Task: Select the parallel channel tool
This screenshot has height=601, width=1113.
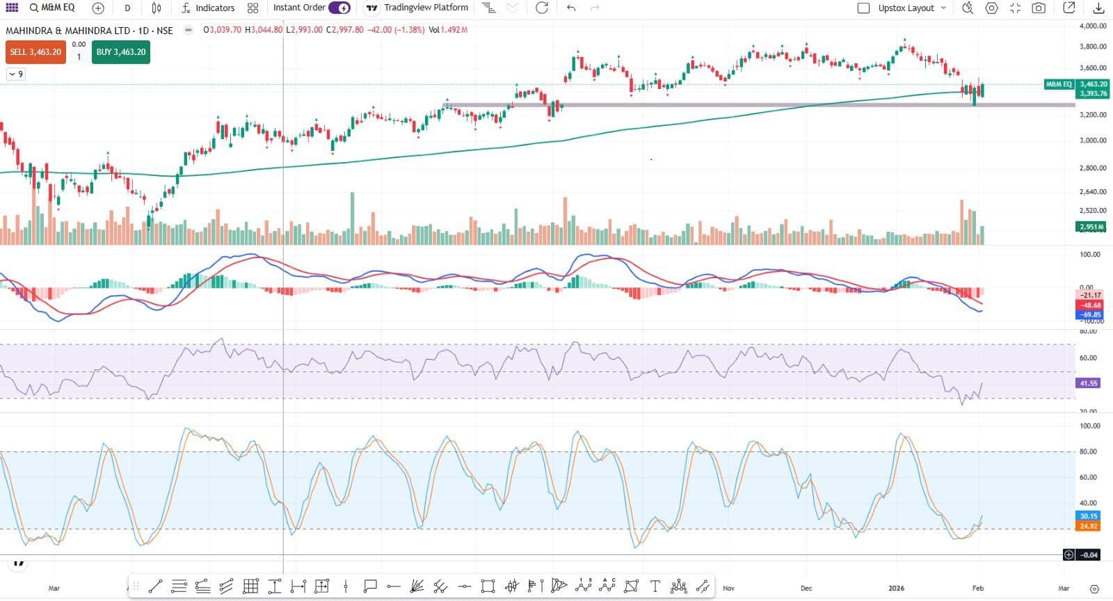Action: pos(226,586)
